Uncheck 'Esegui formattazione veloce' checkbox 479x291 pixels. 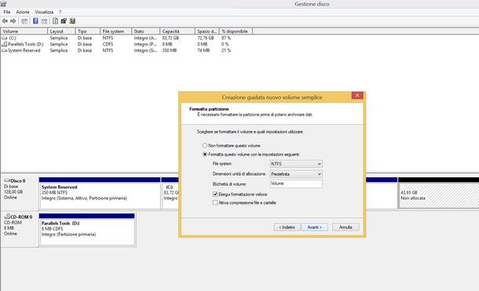(x=215, y=194)
